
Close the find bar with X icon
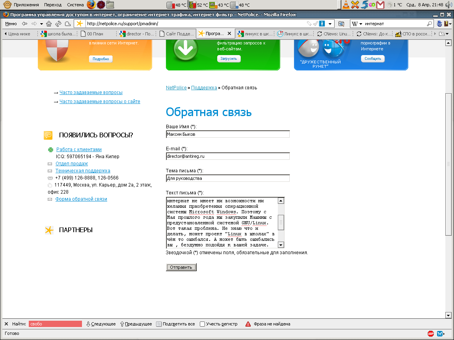tap(6, 324)
